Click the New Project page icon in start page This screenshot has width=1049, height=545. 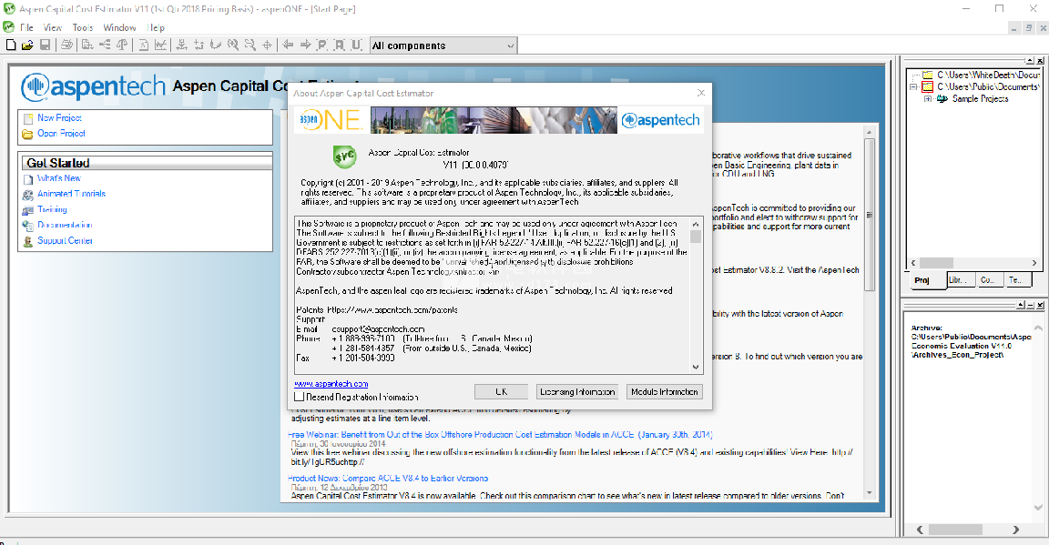coord(27,118)
